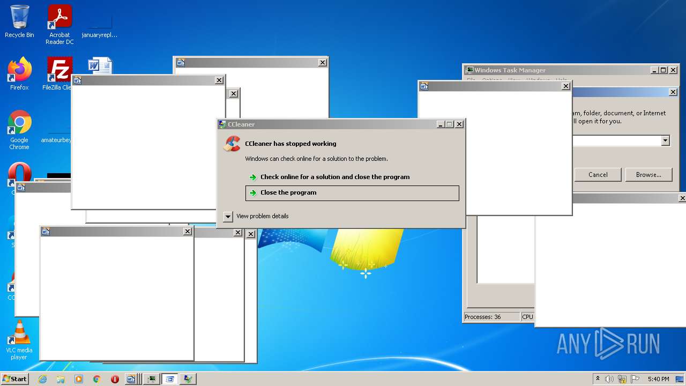This screenshot has height=386, width=686.
Task: Close the Windows Task Manager window
Action: coord(673,70)
